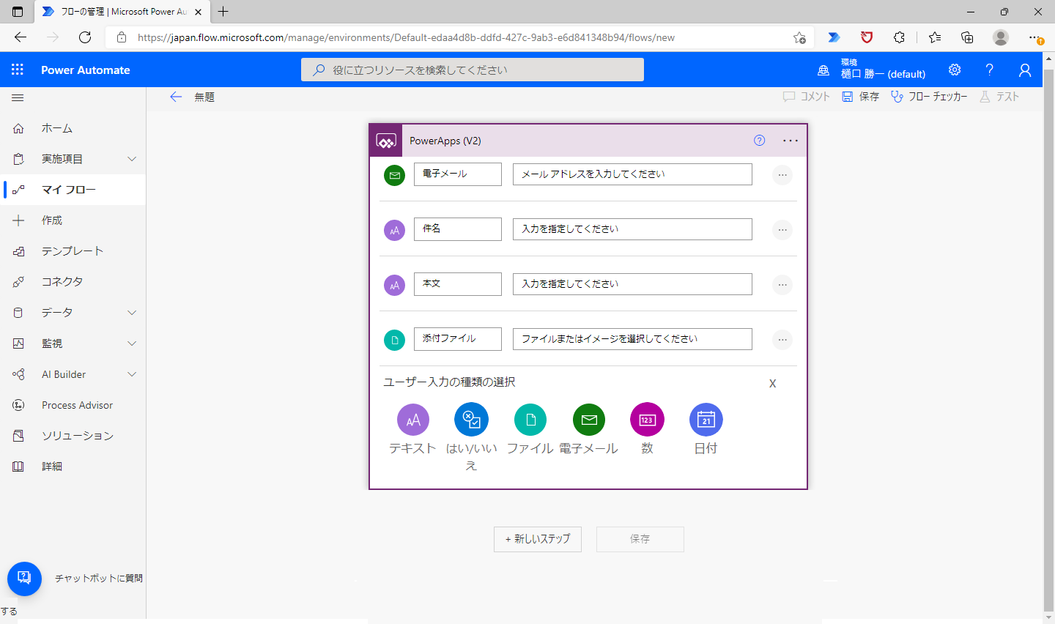This screenshot has height=624, width=1055.
Task: Open the chatbot help bubble
Action: [x=24, y=579]
